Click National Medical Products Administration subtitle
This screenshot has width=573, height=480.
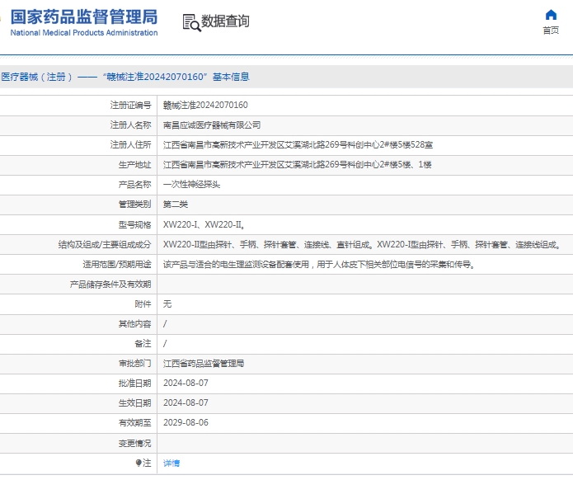pos(84,32)
